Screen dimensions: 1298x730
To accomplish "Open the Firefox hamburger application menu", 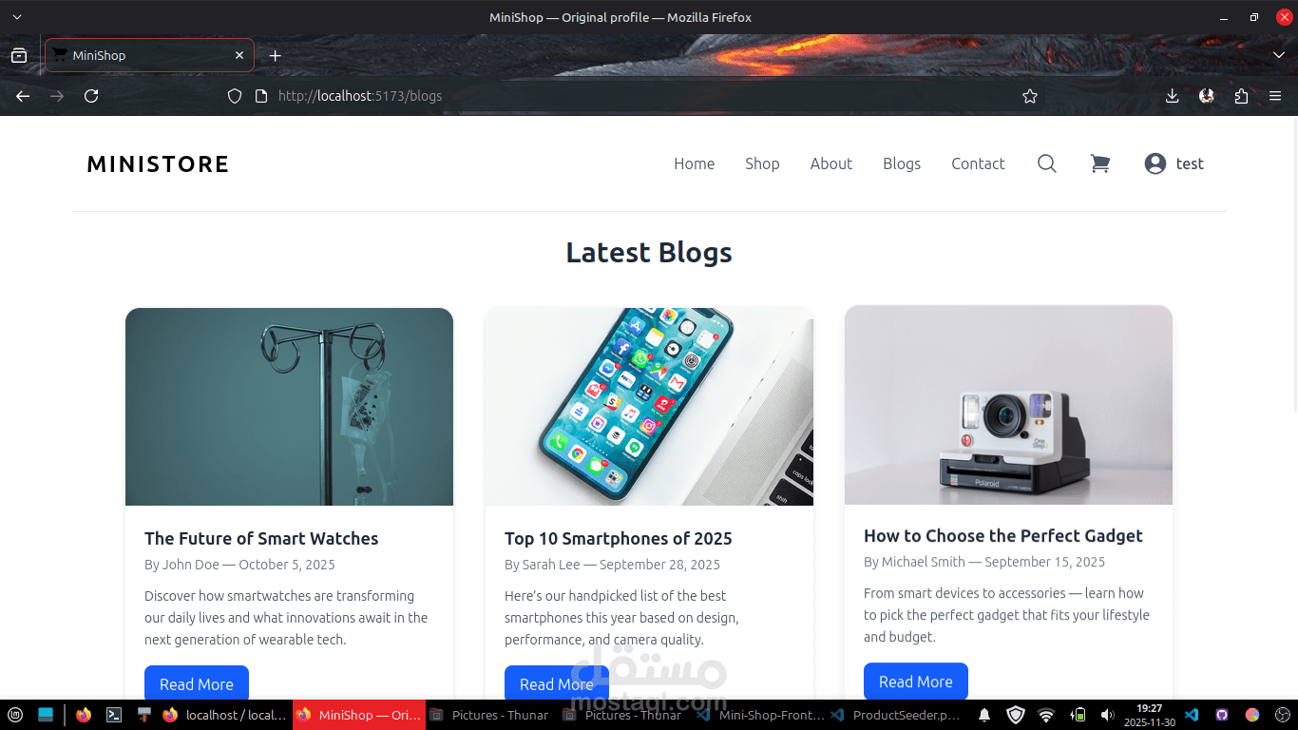I will click(x=1275, y=96).
